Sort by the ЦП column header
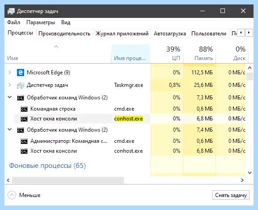 tap(167, 54)
